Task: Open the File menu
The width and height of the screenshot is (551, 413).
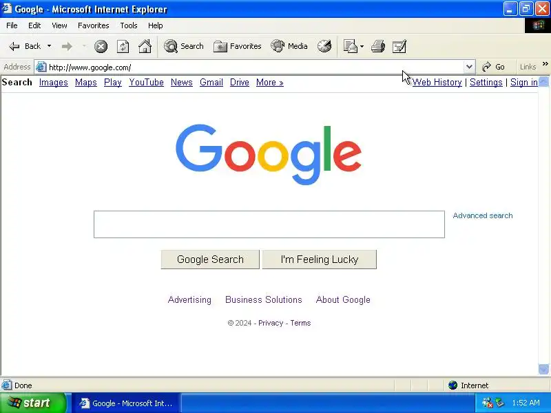Action: tap(12, 25)
